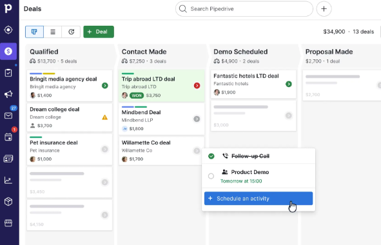381x245 pixels.
Task: Open Fantastic hotels LTD deal title
Action: coord(246,76)
